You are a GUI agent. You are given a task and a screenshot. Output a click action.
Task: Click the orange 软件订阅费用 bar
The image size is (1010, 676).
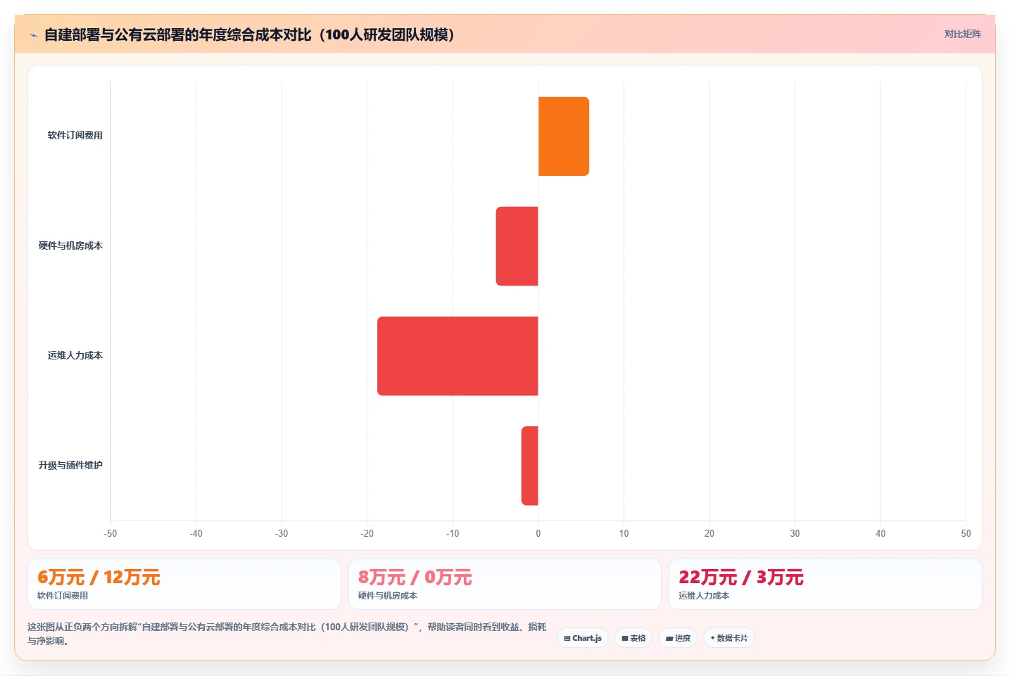tap(563, 136)
